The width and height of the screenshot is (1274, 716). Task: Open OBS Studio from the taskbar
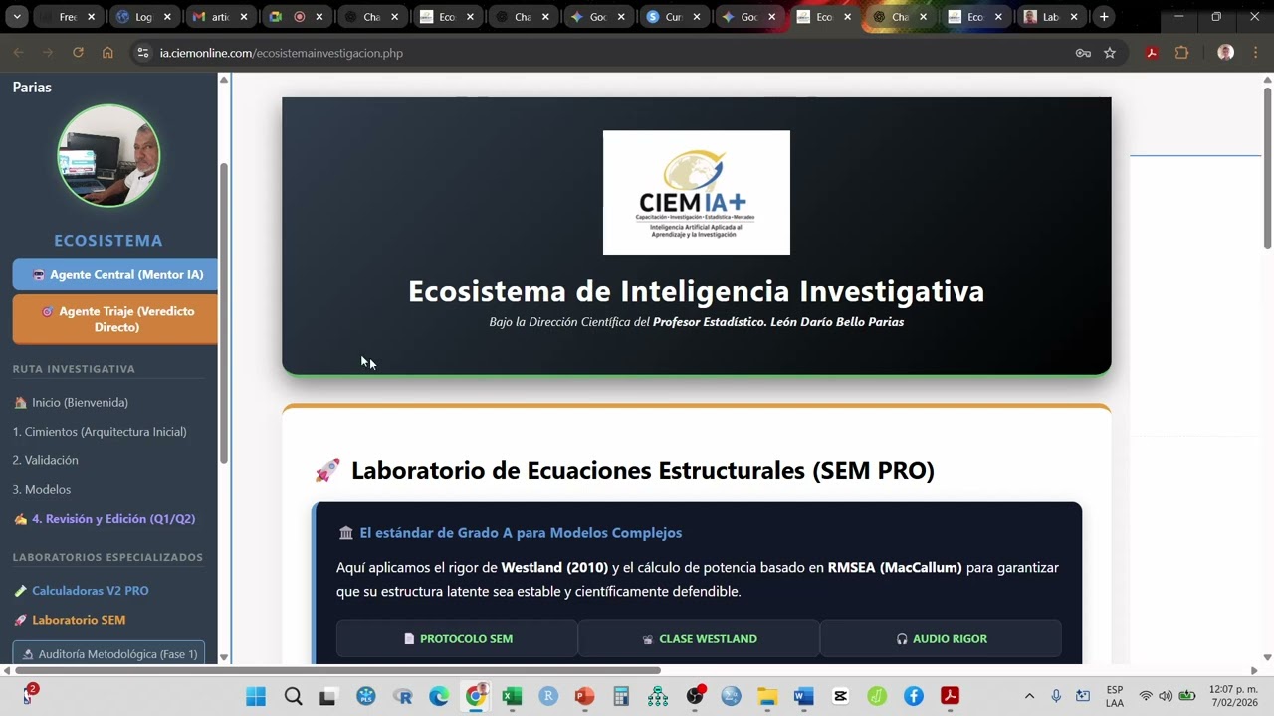(x=695, y=696)
